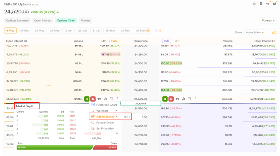The height and width of the screenshot is (156, 280).
Task: Select the 15 May expiry date
Action: [25, 30]
